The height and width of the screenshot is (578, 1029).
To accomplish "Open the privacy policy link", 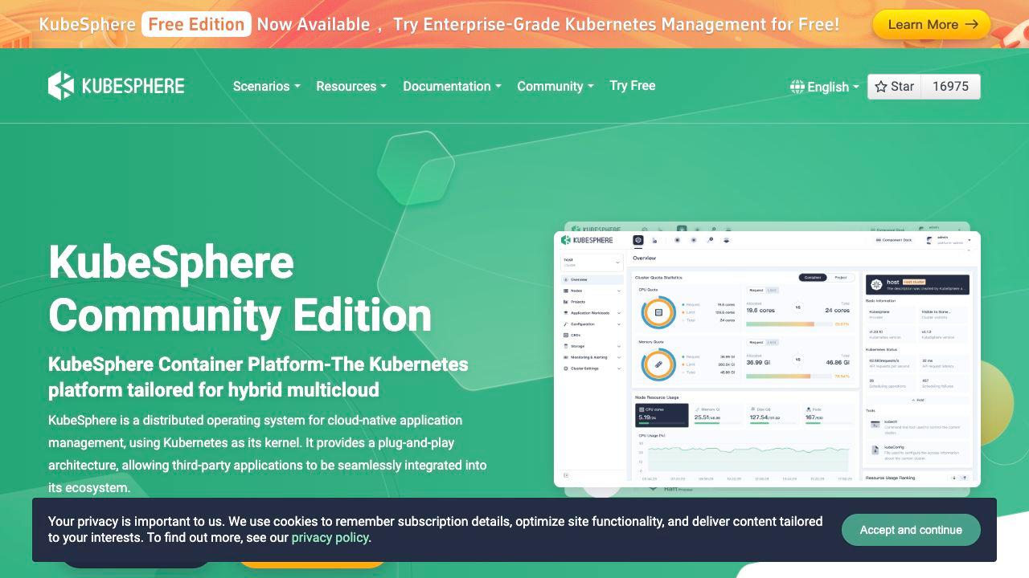I will click(330, 538).
